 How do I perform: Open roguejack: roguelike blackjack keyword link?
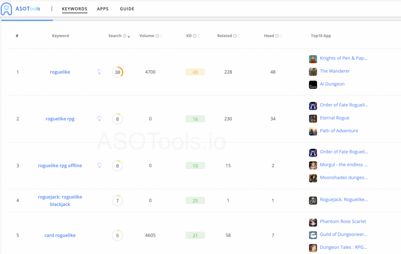[60, 201]
